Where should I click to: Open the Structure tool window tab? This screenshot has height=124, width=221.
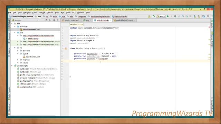click(x=9, y=39)
